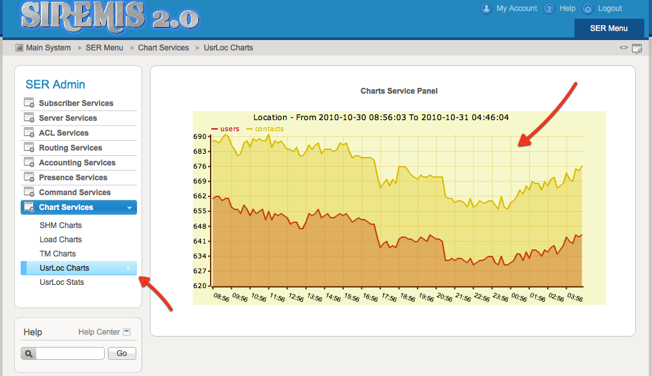Click the page edit icon in breadcrumb bar

click(636, 48)
